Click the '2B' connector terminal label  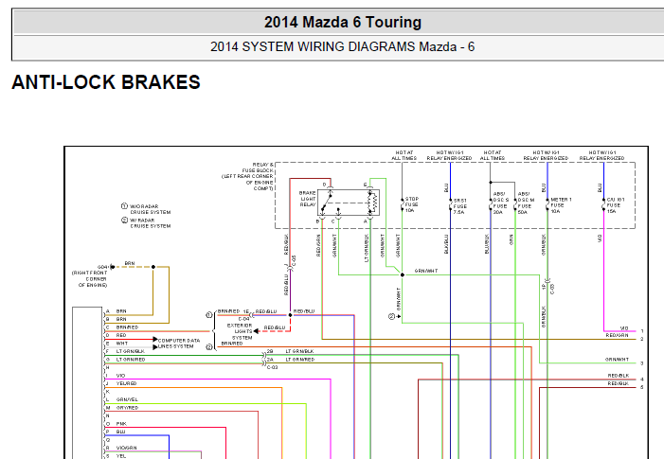coord(270,351)
